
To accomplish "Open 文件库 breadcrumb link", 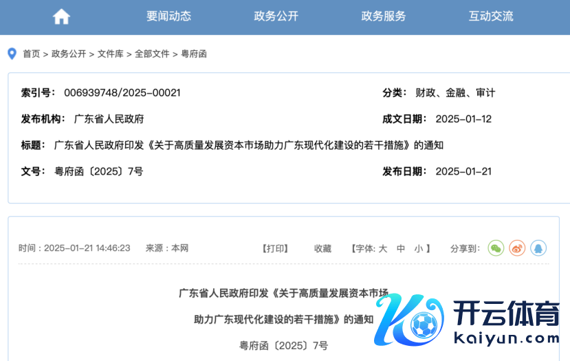I will (110, 54).
